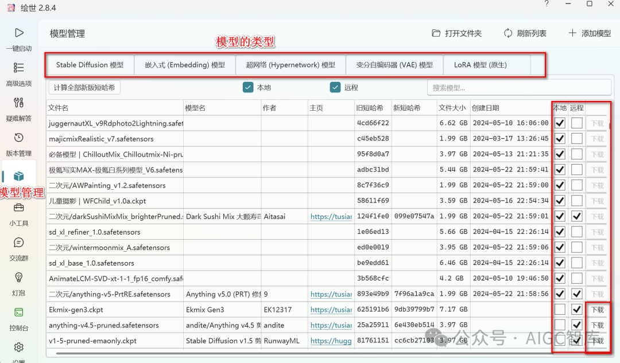This screenshot has width=620, height=363.
Task: Open huggingface link for RunwayML row
Action: click(x=331, y=341)
